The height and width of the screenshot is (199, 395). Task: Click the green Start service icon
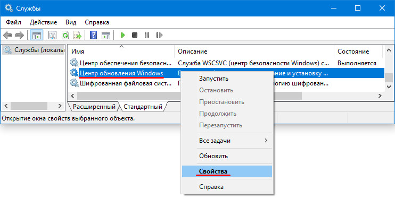[123, 35]
